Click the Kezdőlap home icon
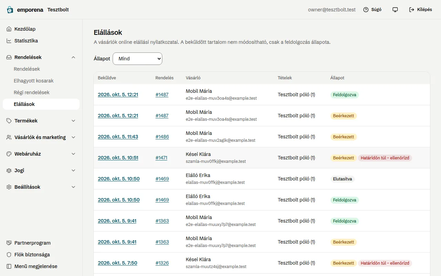Viewport: 441px width, 276px height. tap(9, 29)
